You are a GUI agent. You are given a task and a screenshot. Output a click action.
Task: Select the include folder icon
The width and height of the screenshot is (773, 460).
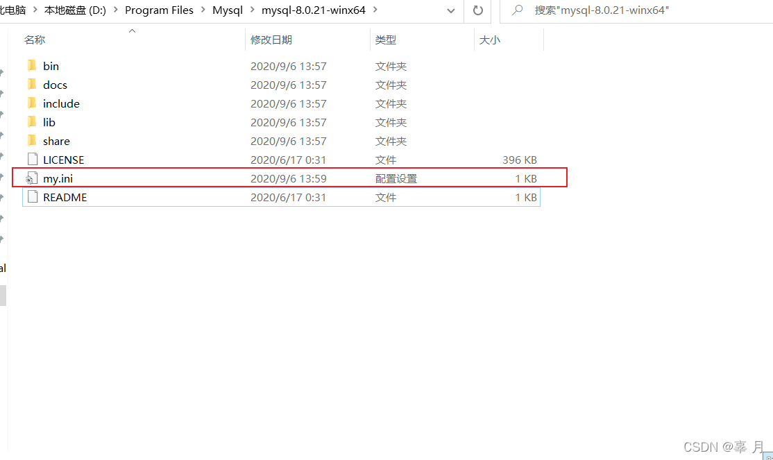[x=32, y=103]
